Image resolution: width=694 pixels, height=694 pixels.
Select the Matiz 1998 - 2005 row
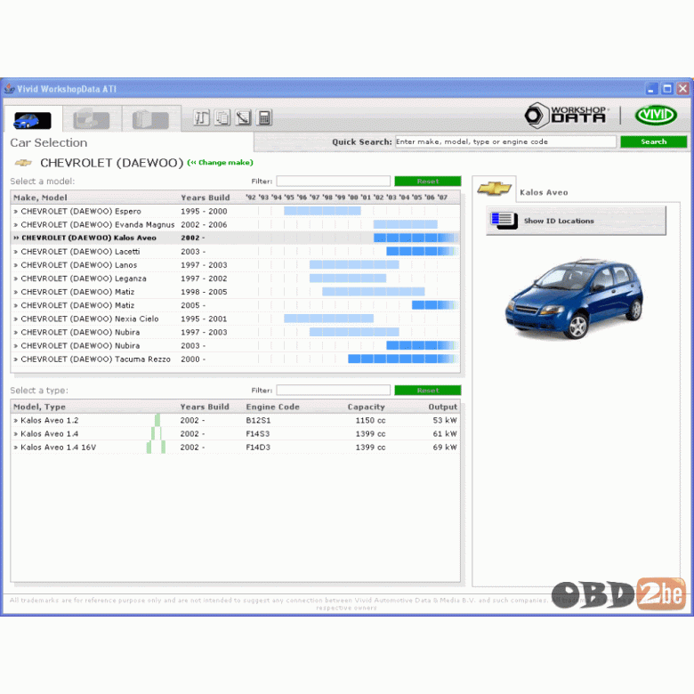click(235, 292)
